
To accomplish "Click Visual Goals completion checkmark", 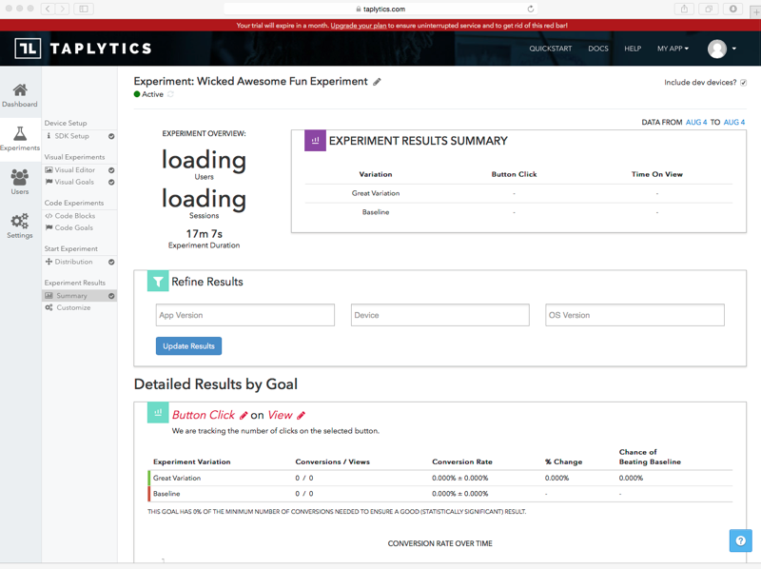I will pos(111,182).
